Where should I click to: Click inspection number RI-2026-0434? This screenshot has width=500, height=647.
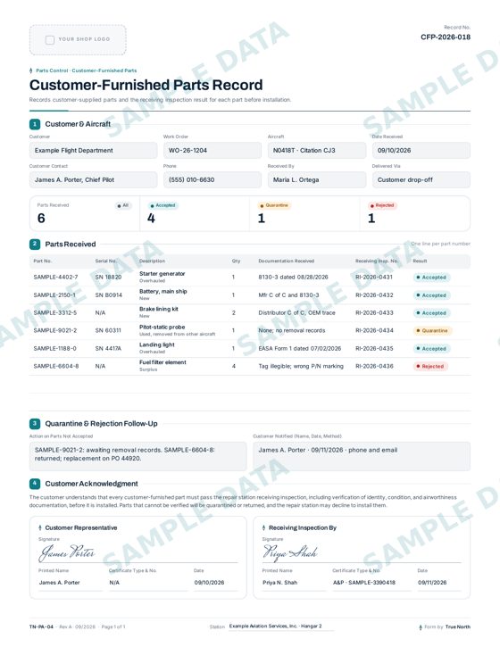374,330
